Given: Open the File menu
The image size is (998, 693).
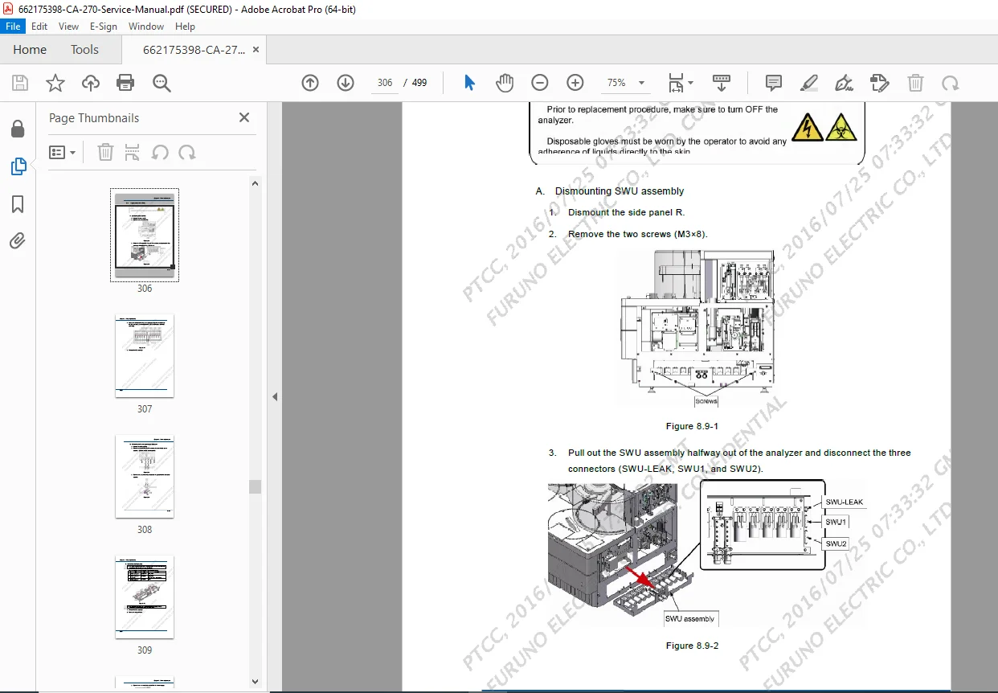Looking at the screenshot, I should (x=13, y=26).
